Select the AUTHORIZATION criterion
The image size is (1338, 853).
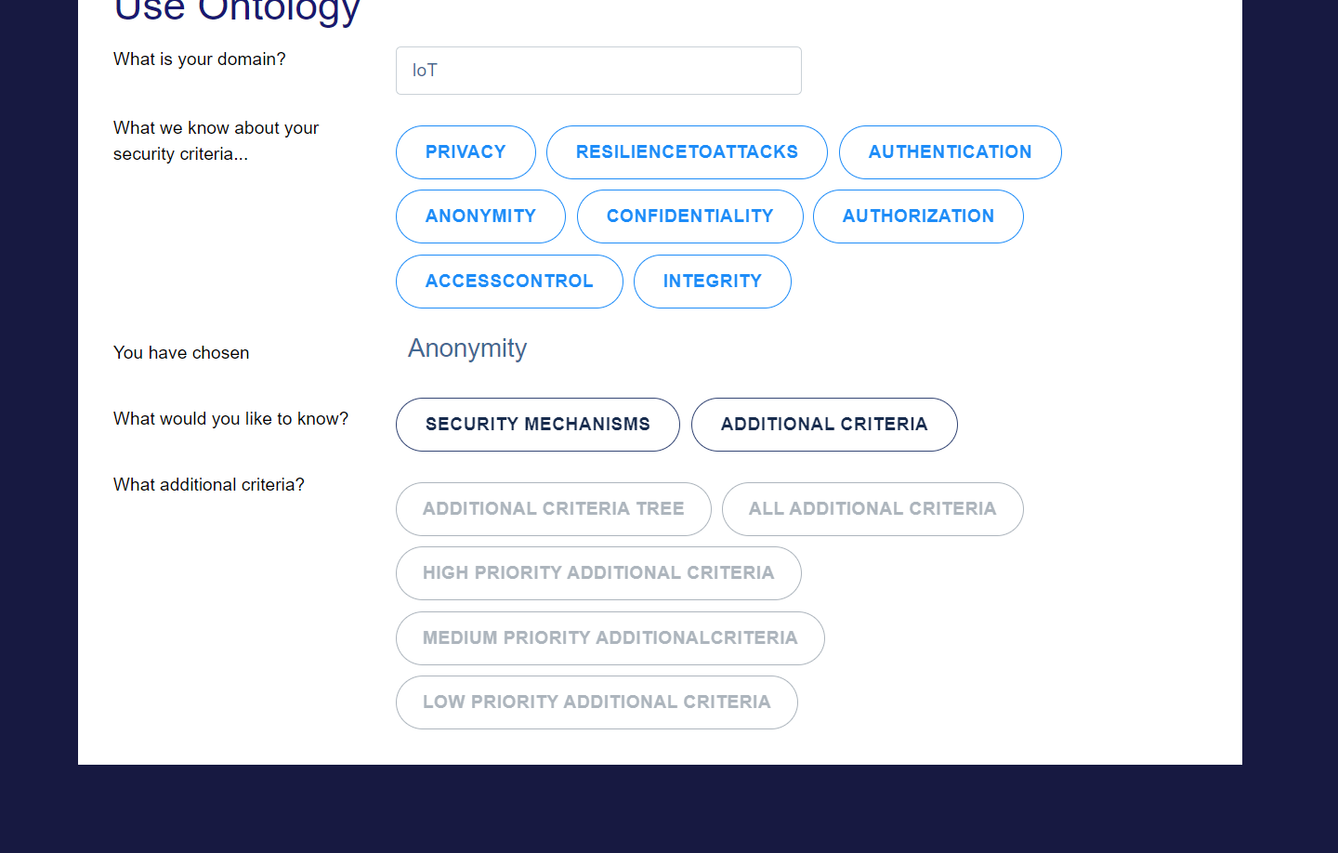click(918, 216)
